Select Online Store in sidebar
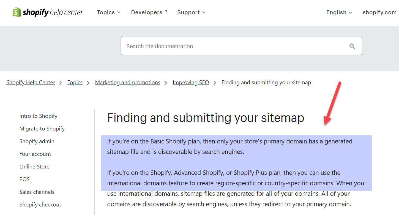This screenshot has height=215, width=399. 34,167
